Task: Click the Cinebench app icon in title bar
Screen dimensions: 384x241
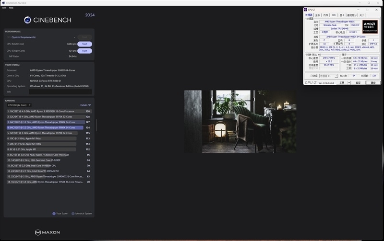Action: pyautogui.click(x=2, y=3)
